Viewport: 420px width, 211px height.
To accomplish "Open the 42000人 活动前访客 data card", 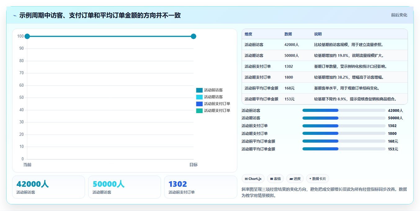I will coord(48,187).
